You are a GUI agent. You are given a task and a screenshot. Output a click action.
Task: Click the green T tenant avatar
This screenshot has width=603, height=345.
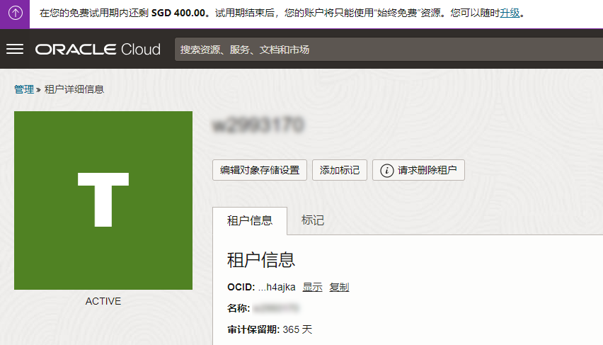(103, 200)
